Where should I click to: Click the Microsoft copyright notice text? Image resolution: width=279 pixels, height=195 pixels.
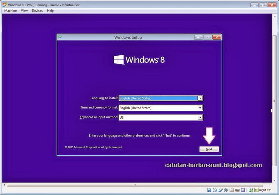tap(93, 147)
